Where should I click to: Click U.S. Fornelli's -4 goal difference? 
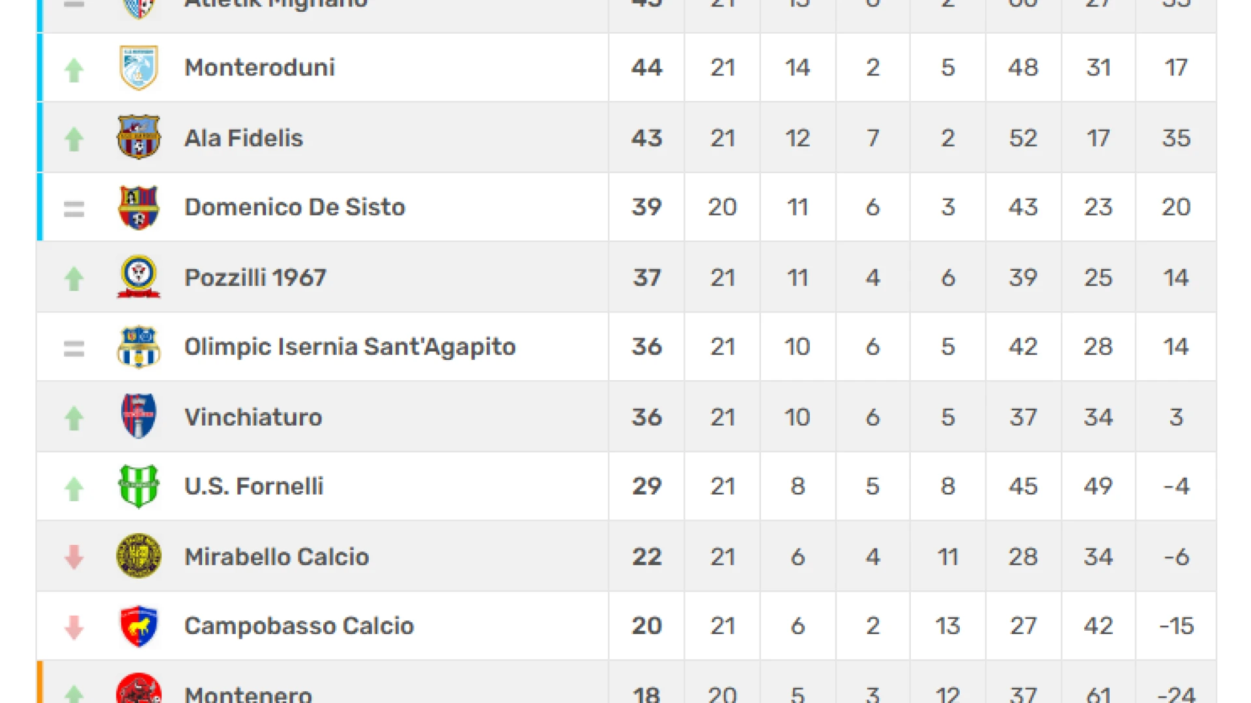pyautogui.click(x=1177, y=486)
